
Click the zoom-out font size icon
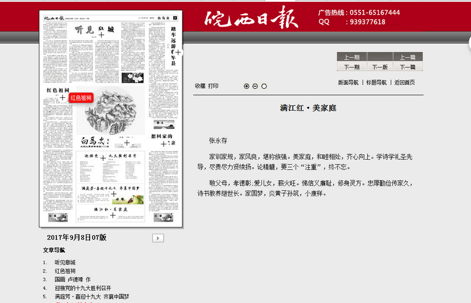[256, 86]
